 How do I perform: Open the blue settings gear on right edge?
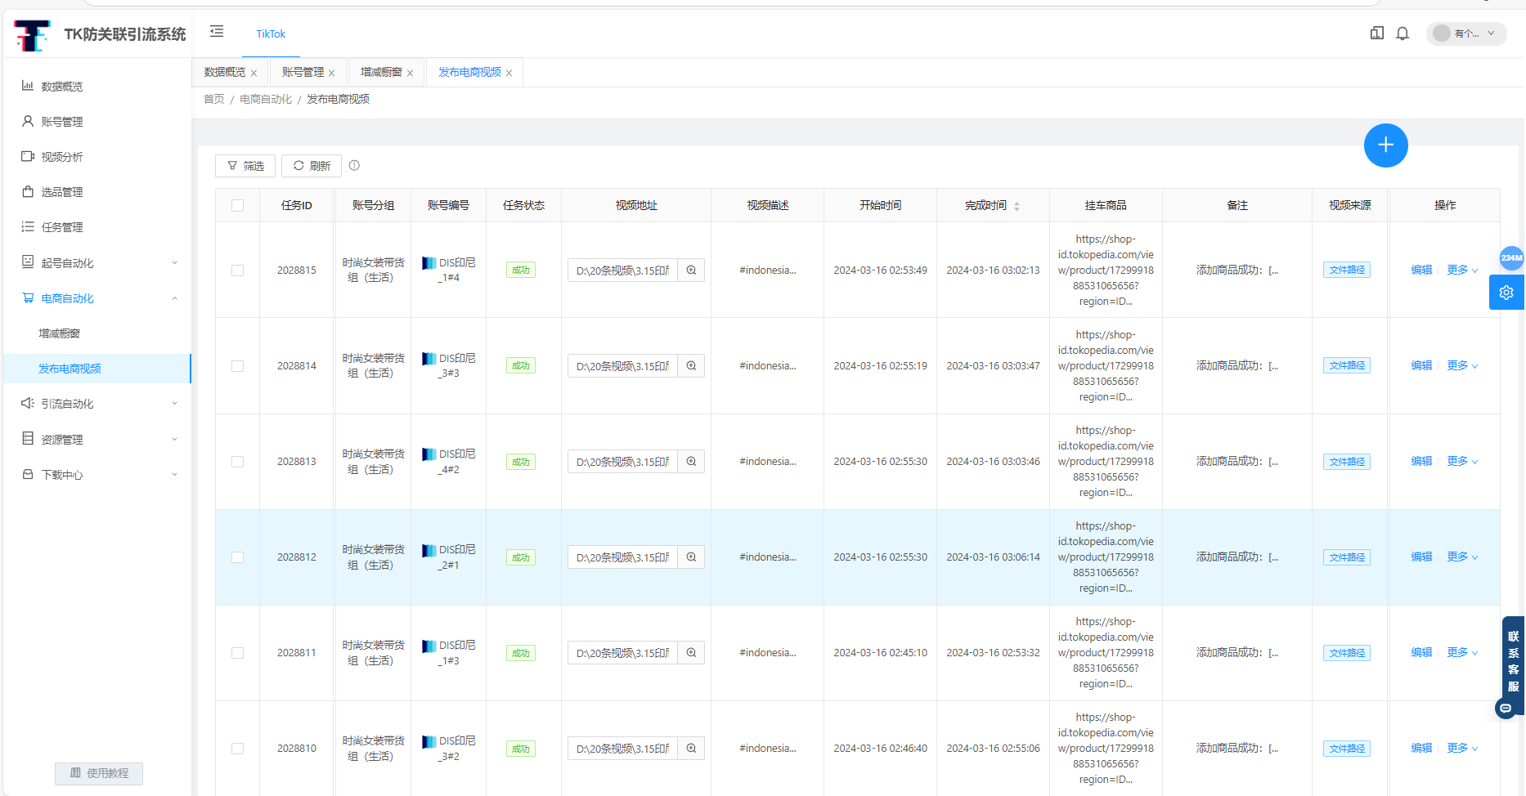coord(1506,293)
